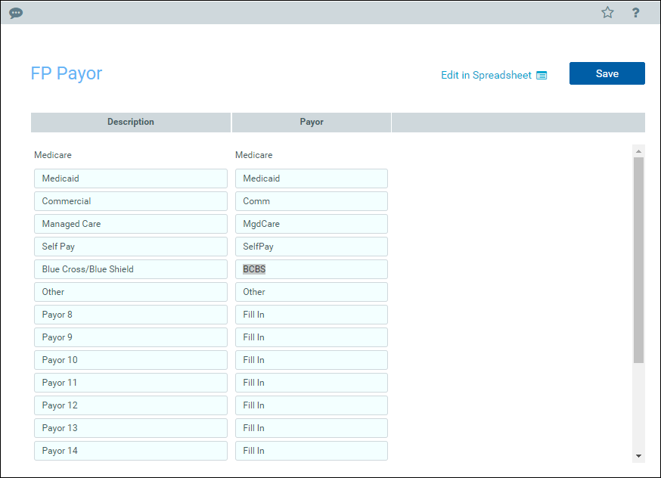
Task: Click Fill In field beside Payor 10
Action: (312, 361)
